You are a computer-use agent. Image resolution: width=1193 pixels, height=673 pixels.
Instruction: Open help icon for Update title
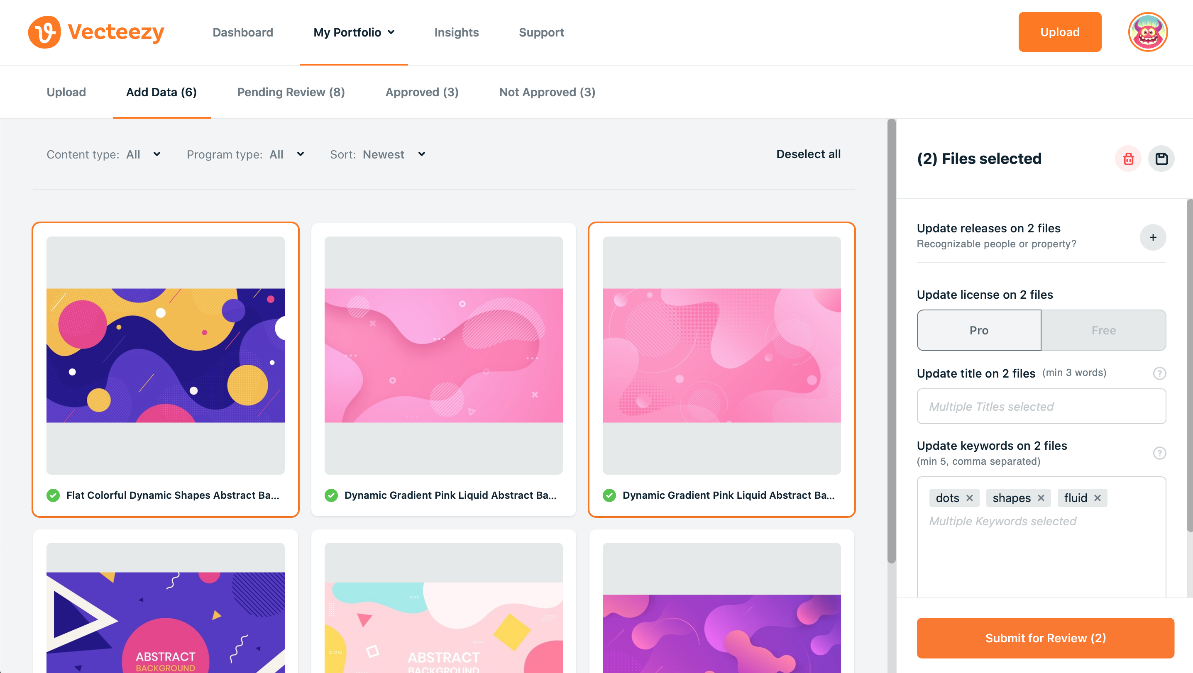coord(1159,373)
